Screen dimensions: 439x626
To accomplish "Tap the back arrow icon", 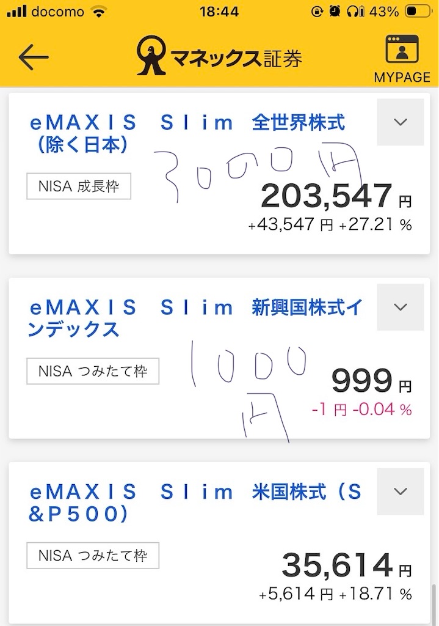I will [34, 57].
